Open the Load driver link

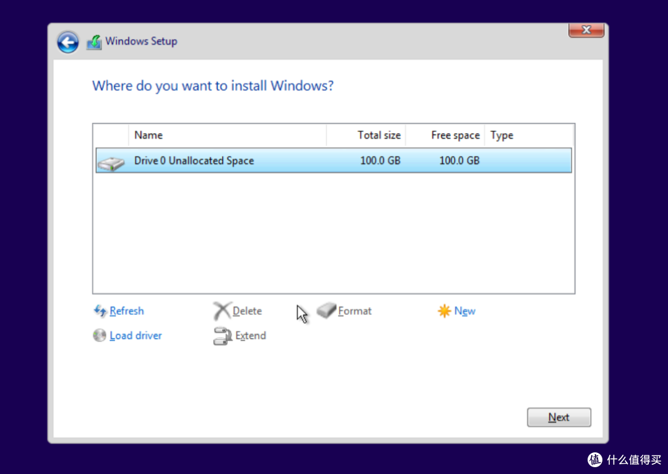tap(135, 336)
